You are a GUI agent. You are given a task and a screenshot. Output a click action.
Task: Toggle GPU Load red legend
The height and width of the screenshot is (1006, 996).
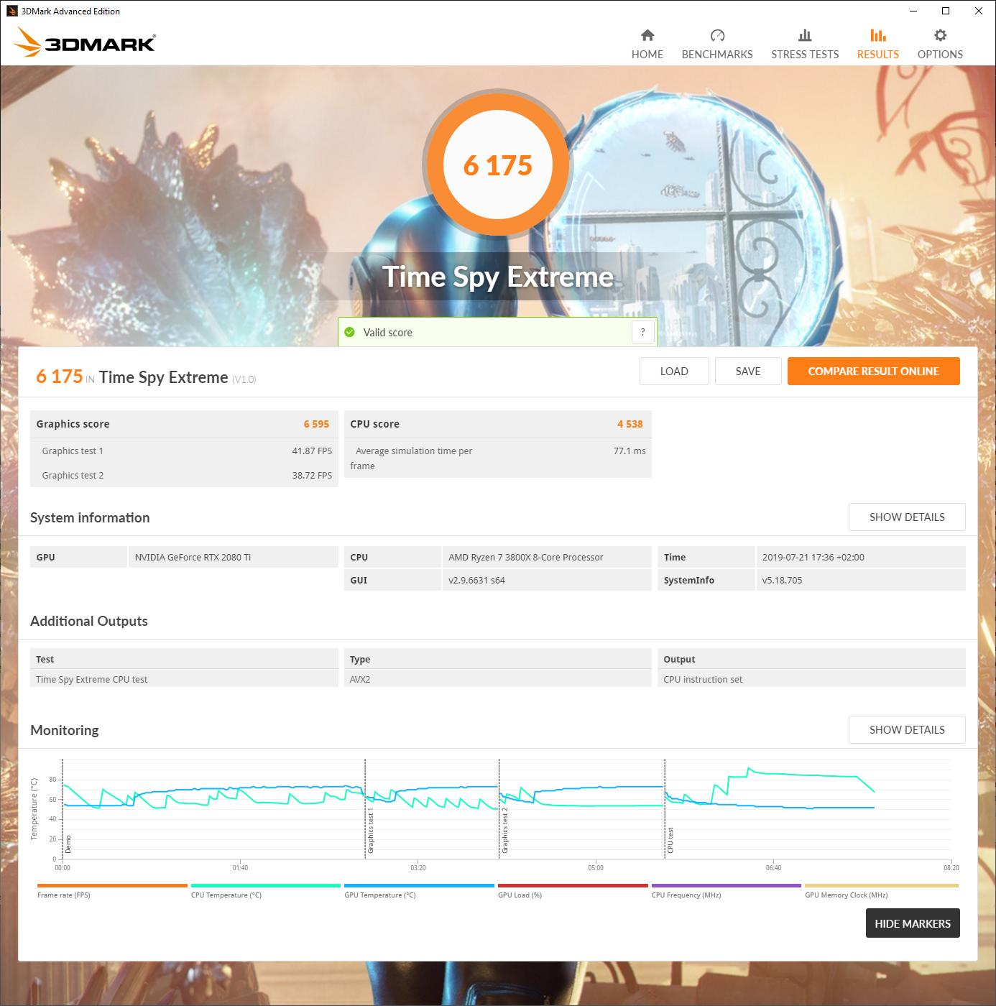click(573, 891)
